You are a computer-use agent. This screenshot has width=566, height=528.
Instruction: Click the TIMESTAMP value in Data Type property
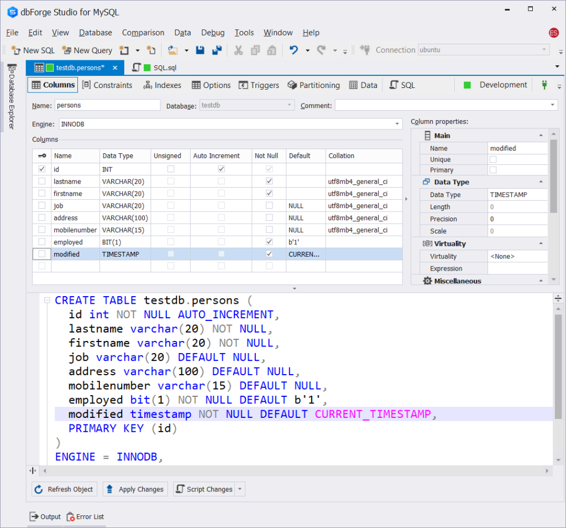click(x=509, y=194)
